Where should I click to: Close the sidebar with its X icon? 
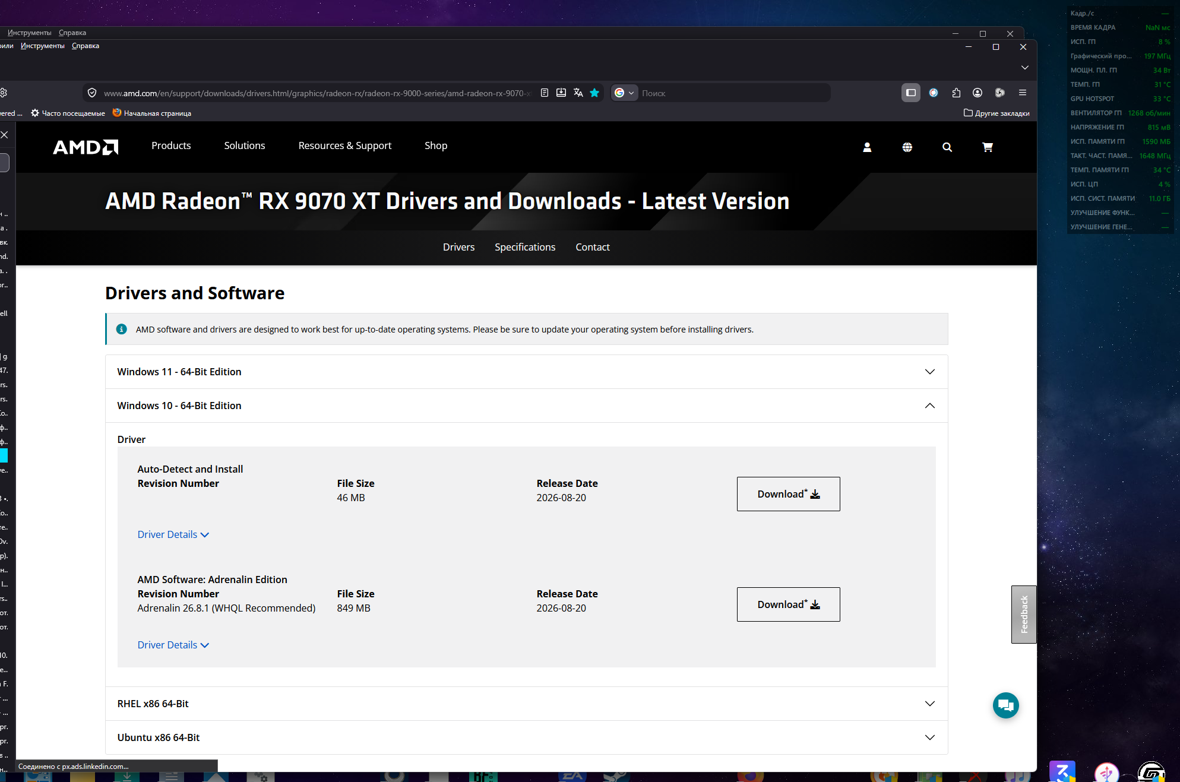[x=5, y=135]
